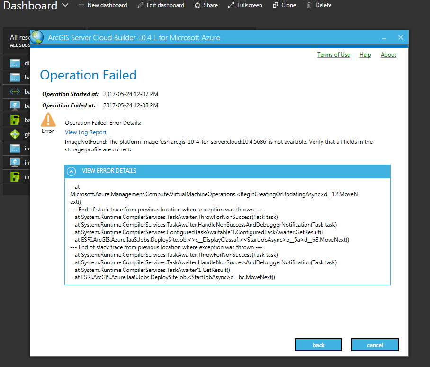Switch dashboard to Fullscreen
430x367 pixels.
[245, 5]
